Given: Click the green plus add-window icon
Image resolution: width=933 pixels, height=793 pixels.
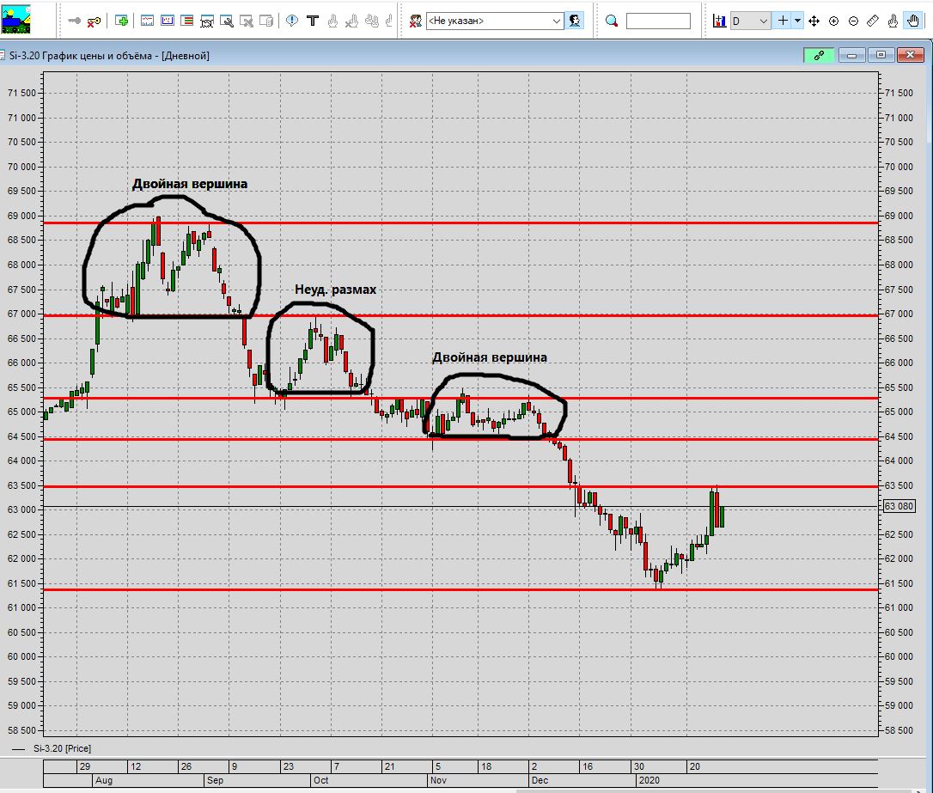Looking at the screenshot, I should pyautogui.click(x=121, y=21).
